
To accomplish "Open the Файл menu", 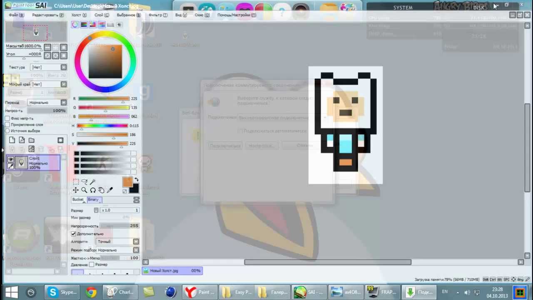I will coord(17,15).
